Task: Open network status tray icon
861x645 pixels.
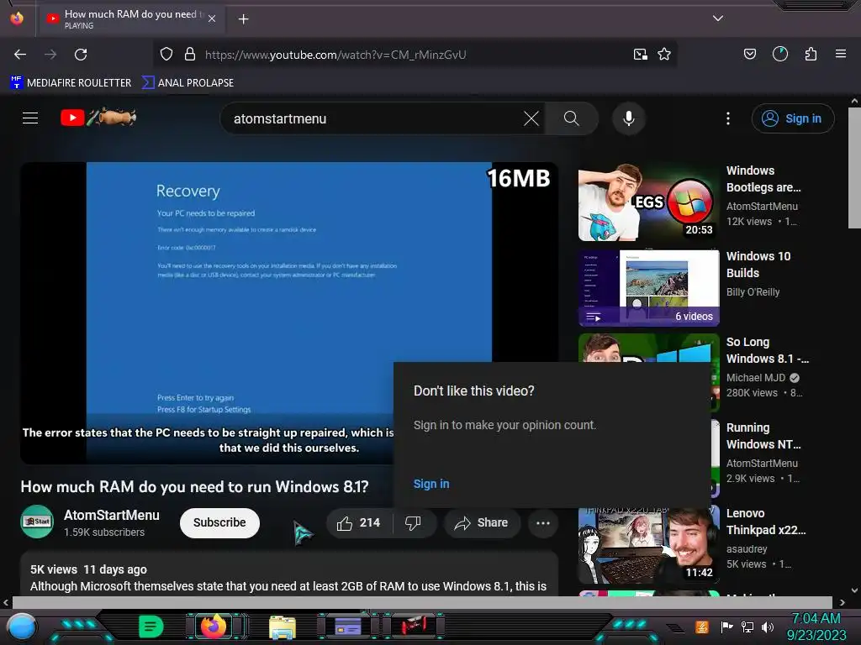Action: pyautogui.click(x=747, y=627)
